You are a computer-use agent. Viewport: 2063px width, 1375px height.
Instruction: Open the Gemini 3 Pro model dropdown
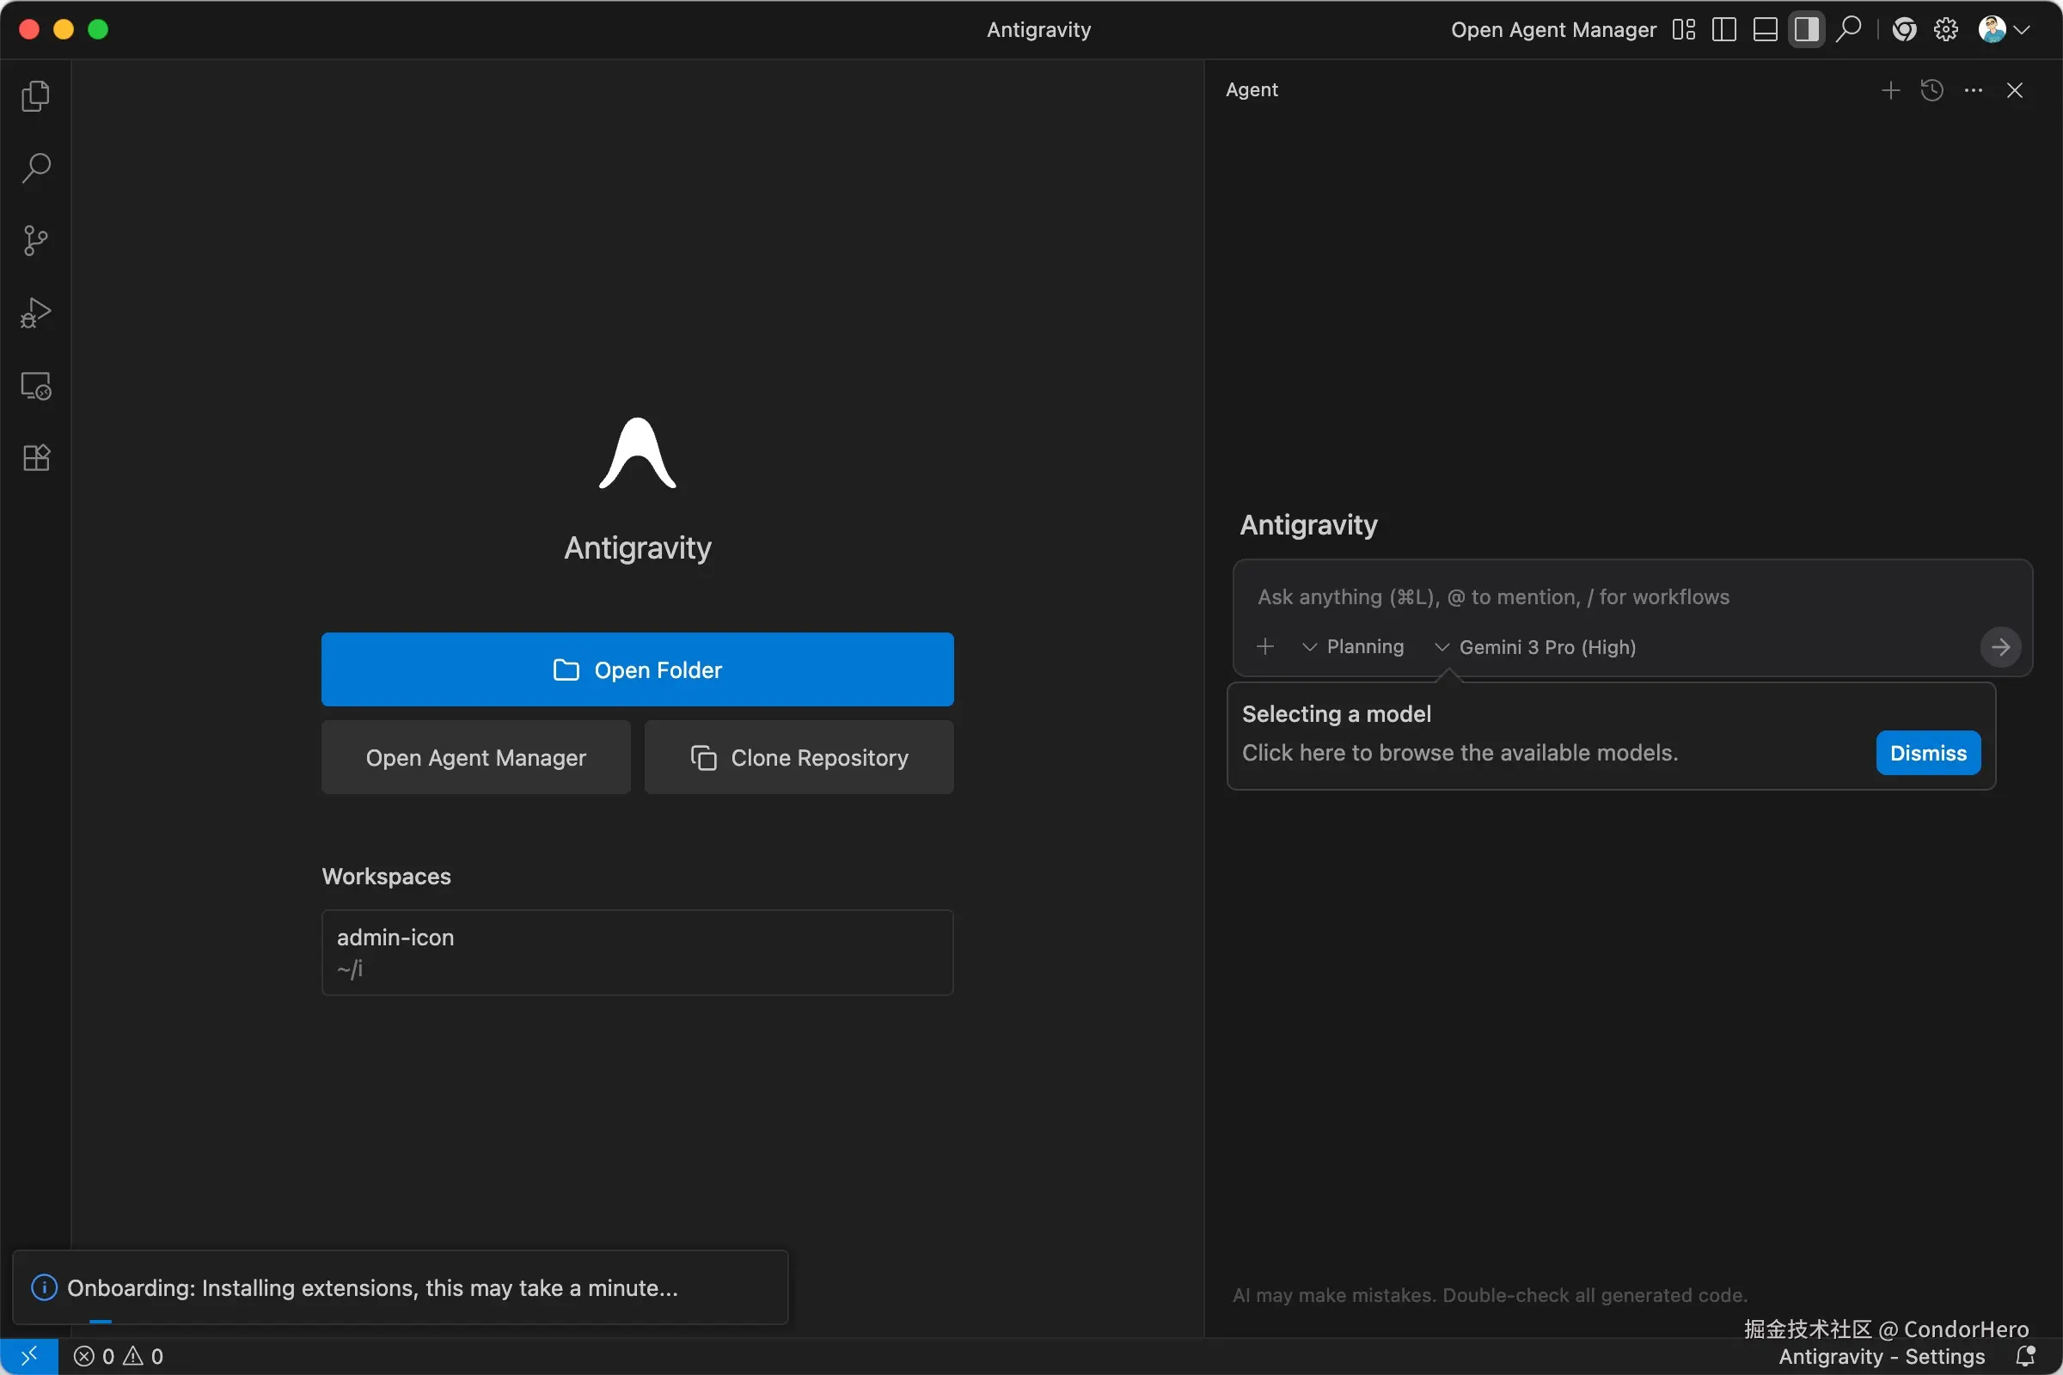pos(1535,647)
